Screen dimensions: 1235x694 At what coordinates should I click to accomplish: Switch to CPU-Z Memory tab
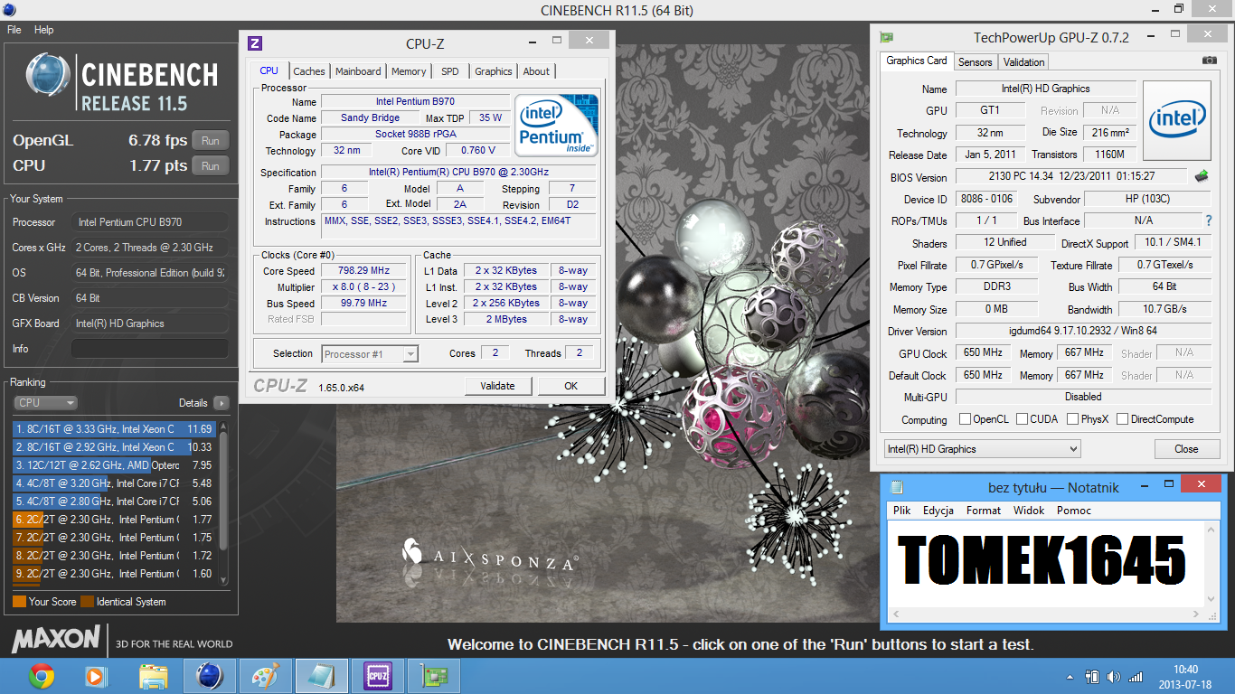(409, 71)
